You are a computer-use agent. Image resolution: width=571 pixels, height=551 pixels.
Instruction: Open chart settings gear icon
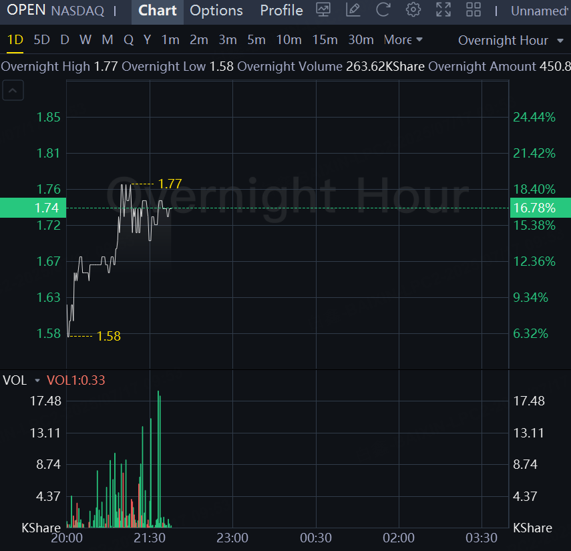[x=413, y=10]
